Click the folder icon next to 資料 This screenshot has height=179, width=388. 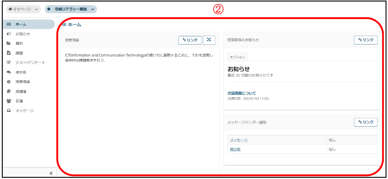(x=9, y=44)
